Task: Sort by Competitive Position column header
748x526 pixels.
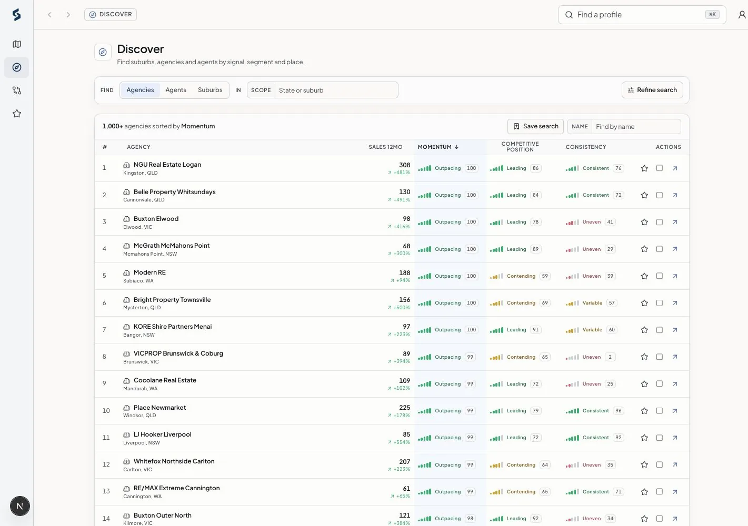Action: point(520,147)
